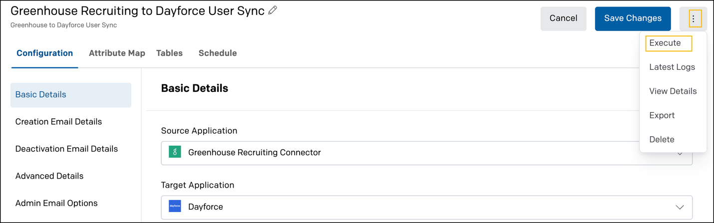
Task: Go to the Schedule tab
Action: (x=218, y=53)
